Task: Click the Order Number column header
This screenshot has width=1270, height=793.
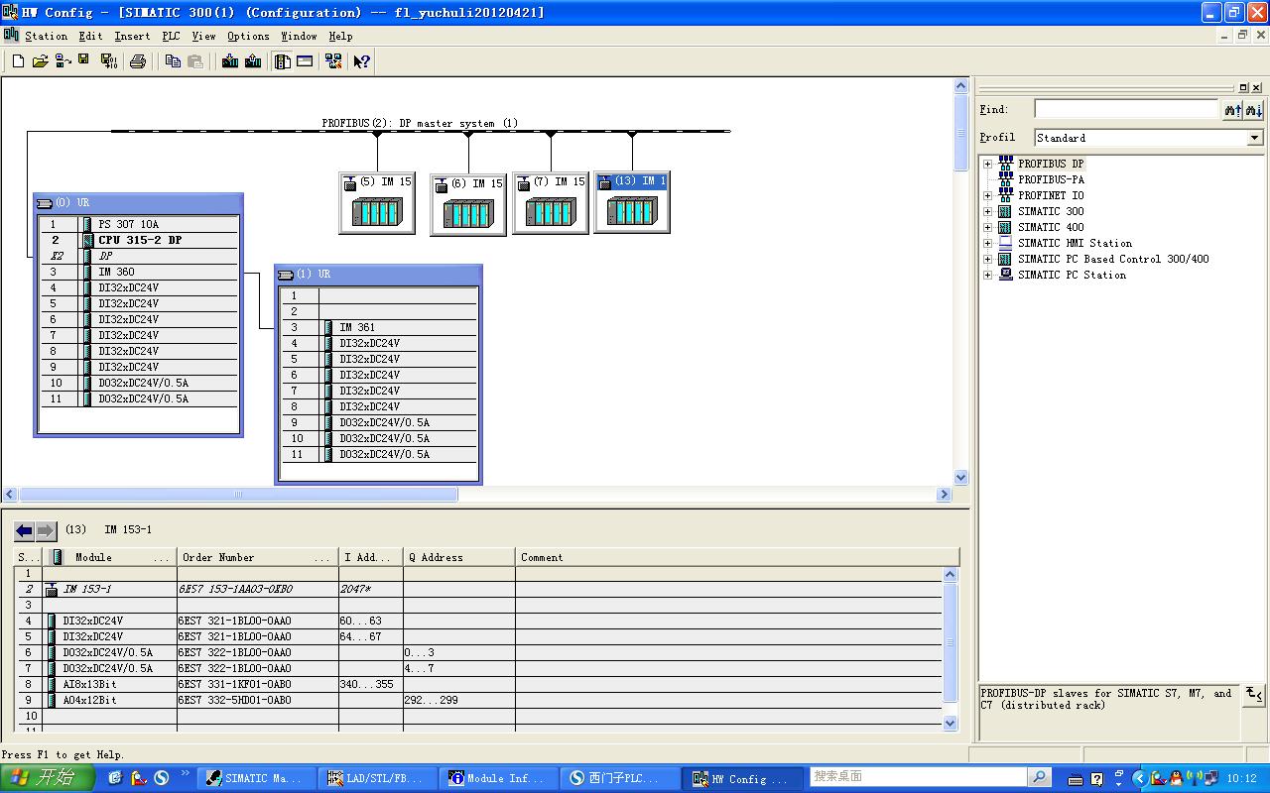Action: click(257, 557)
